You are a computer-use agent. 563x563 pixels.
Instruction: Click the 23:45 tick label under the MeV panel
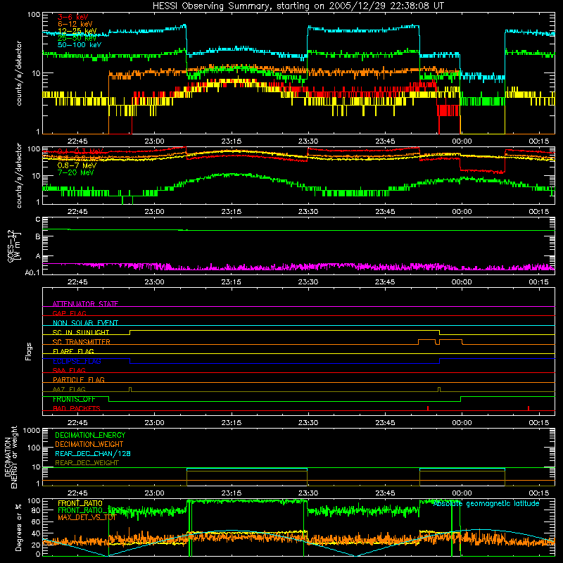click(385, 212)
